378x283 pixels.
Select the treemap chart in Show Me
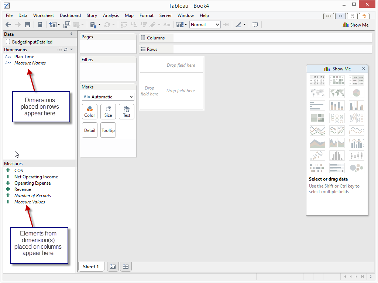tap(317, 118)
